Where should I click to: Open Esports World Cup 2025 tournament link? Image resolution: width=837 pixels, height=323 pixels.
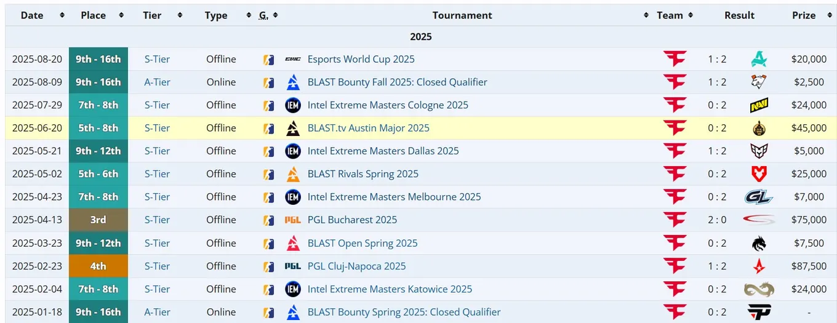click(361, 59)
